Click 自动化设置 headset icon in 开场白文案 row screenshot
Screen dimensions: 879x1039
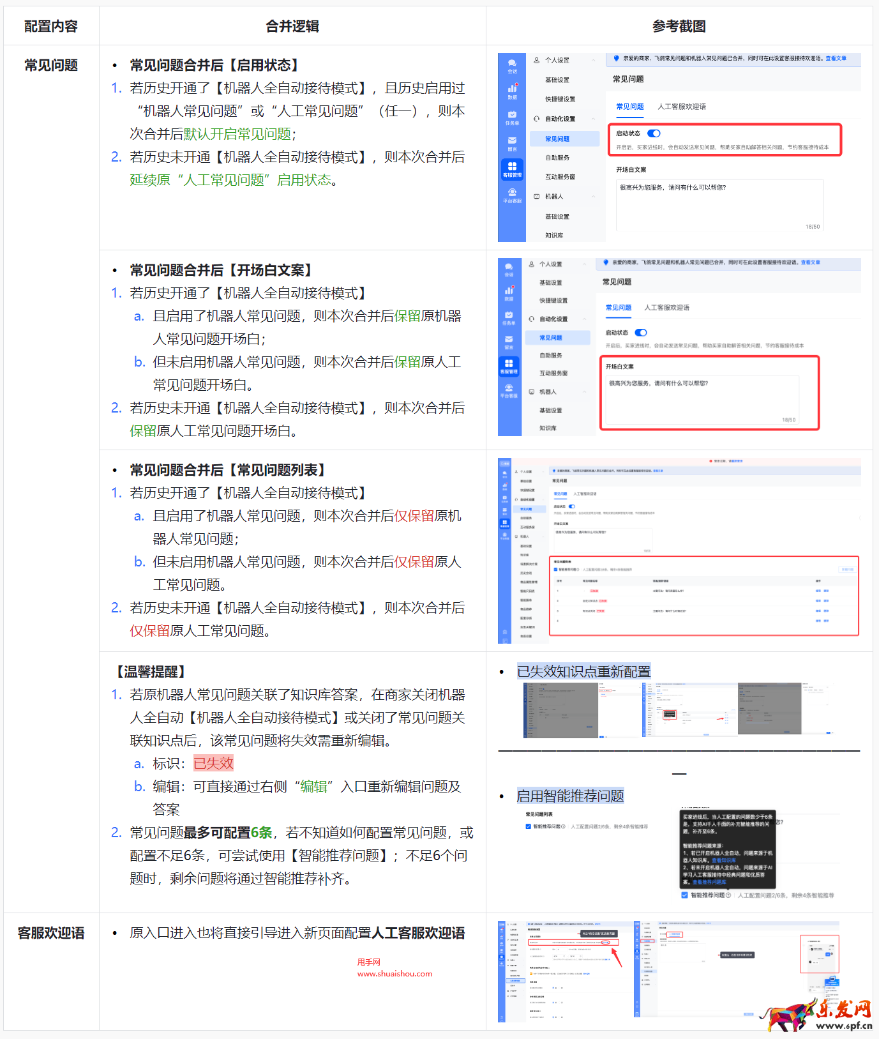tap(532, 319)
